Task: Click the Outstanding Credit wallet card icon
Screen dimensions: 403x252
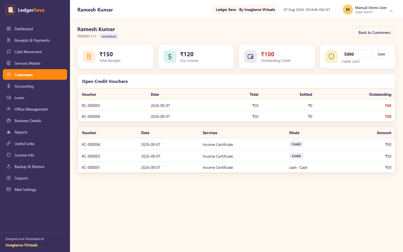Action: click(x=250, y=57)
